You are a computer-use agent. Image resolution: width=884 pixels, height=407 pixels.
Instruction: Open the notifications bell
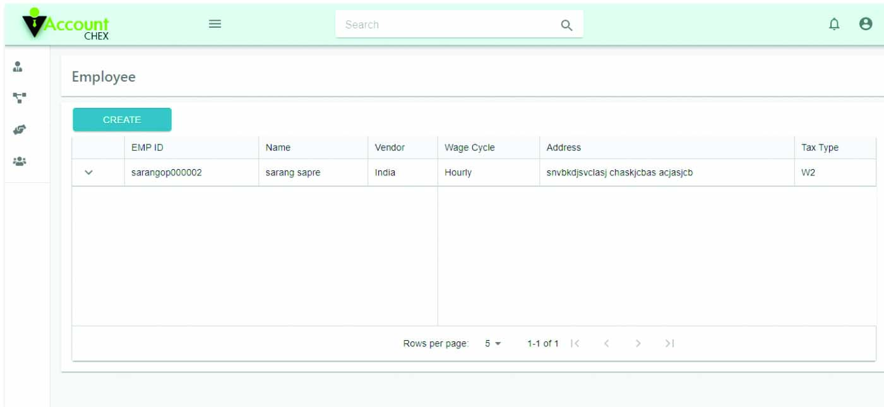[834, 24]
